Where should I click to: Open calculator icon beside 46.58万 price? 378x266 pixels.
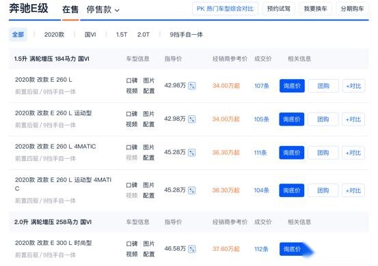(192, 249)
